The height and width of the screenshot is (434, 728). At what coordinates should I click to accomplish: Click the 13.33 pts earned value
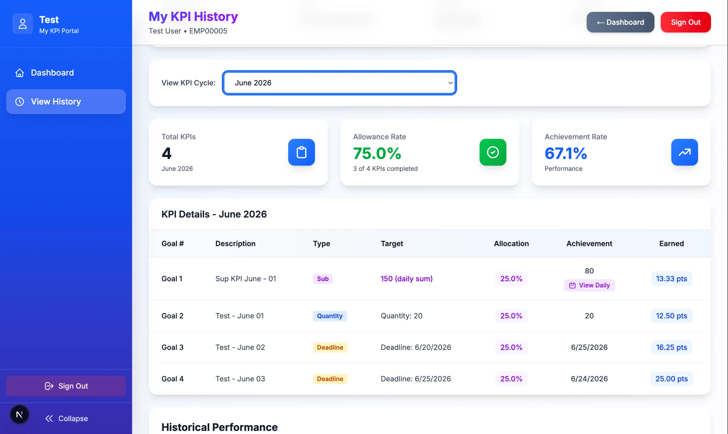tap(672, 279)
